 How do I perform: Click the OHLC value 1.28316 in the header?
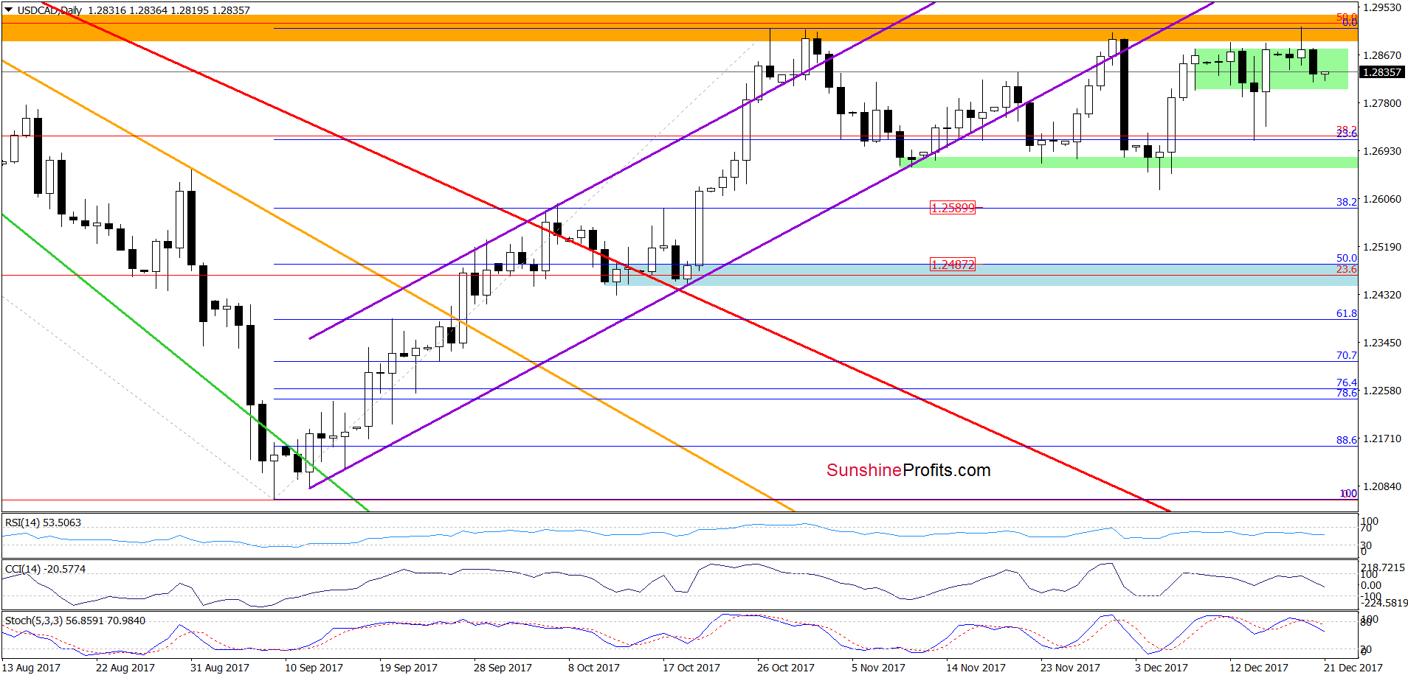click(x=106, y=10)
